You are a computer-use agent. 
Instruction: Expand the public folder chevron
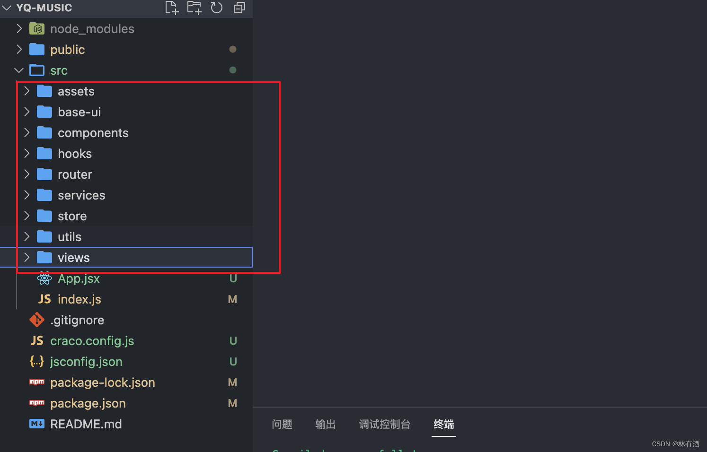click(19, 49)
